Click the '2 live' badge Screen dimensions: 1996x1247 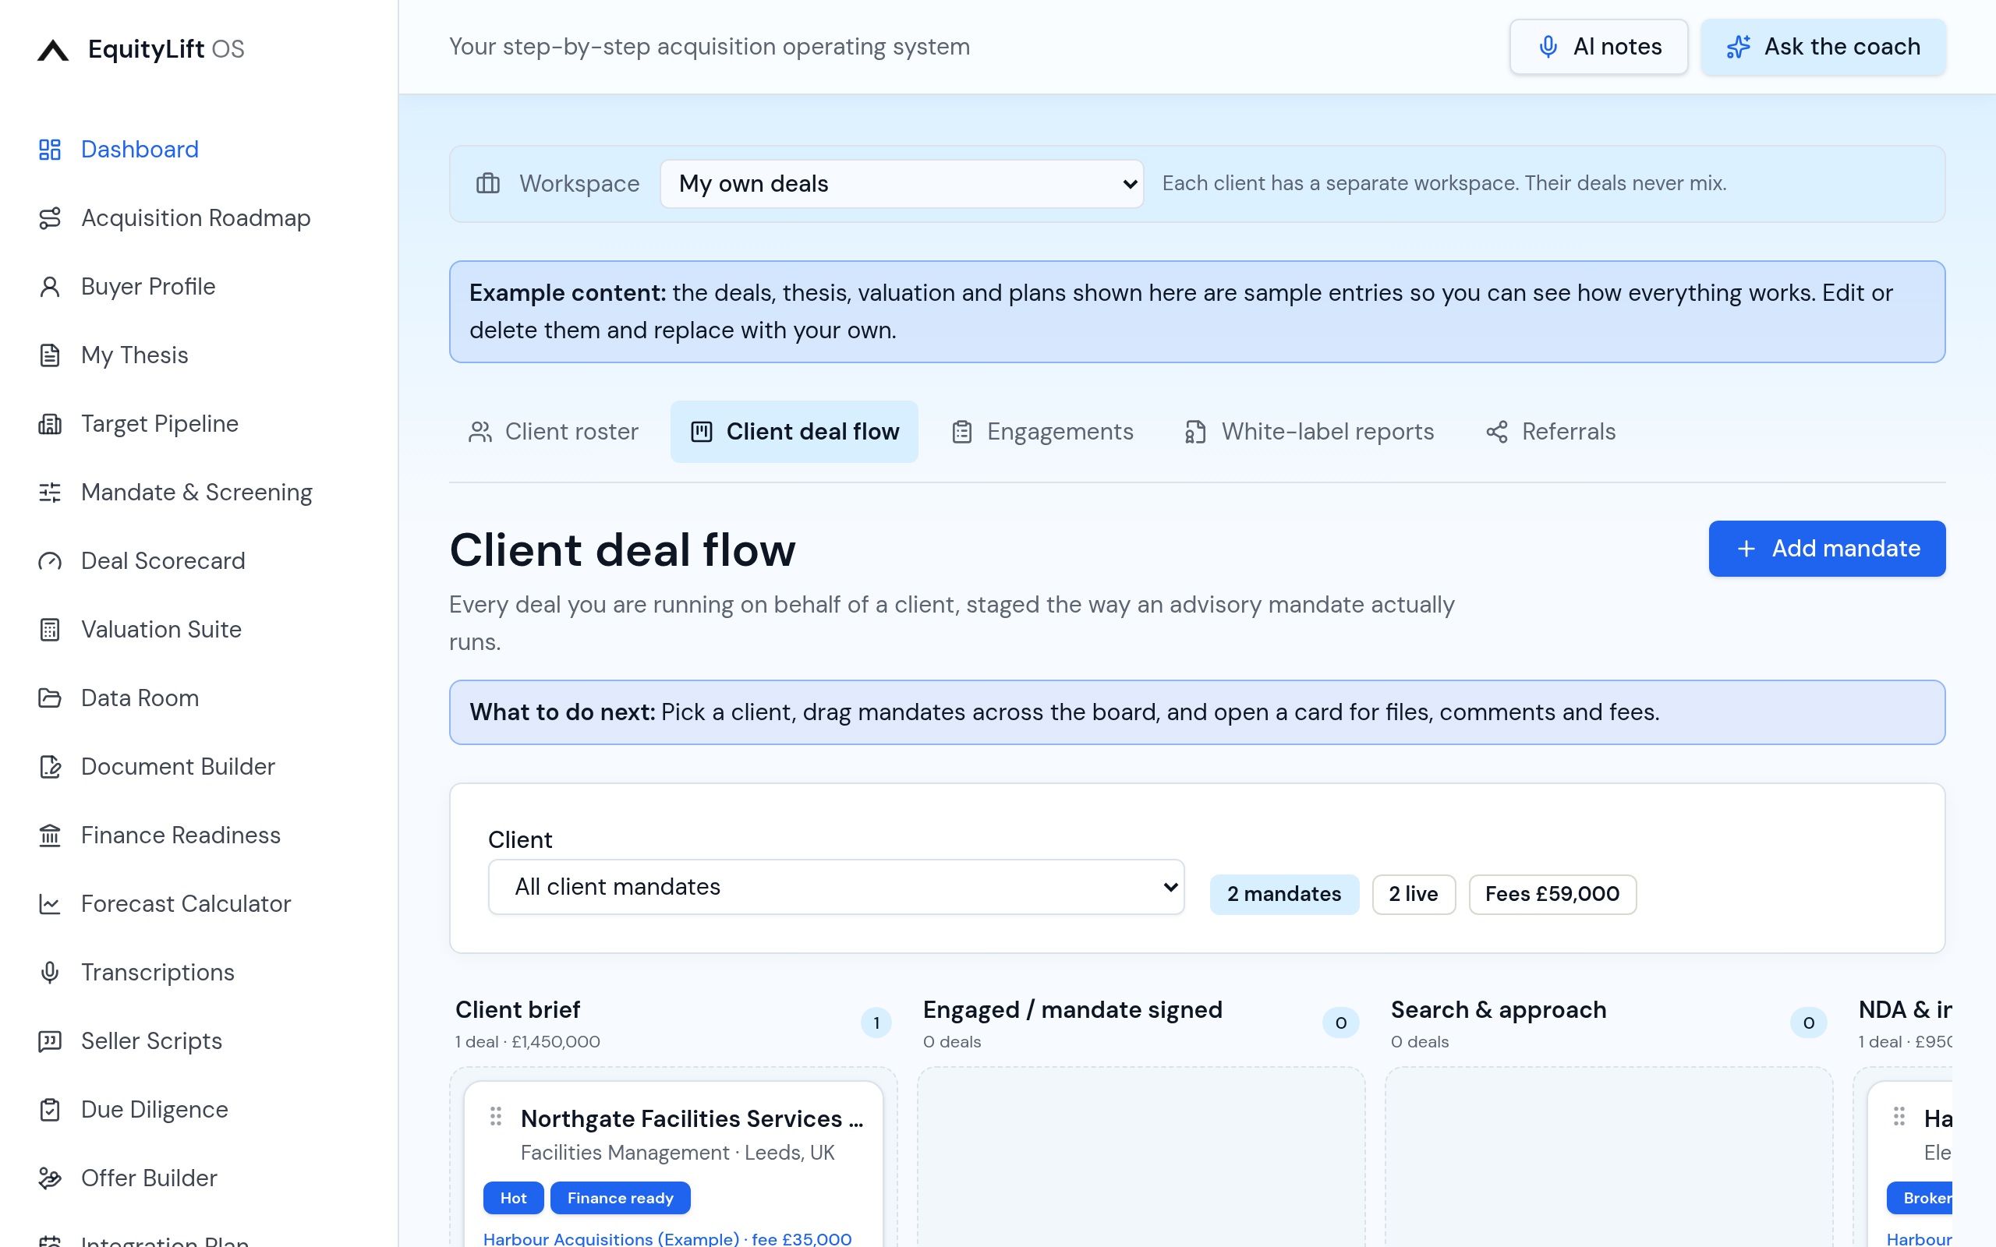click(1414, 894)
